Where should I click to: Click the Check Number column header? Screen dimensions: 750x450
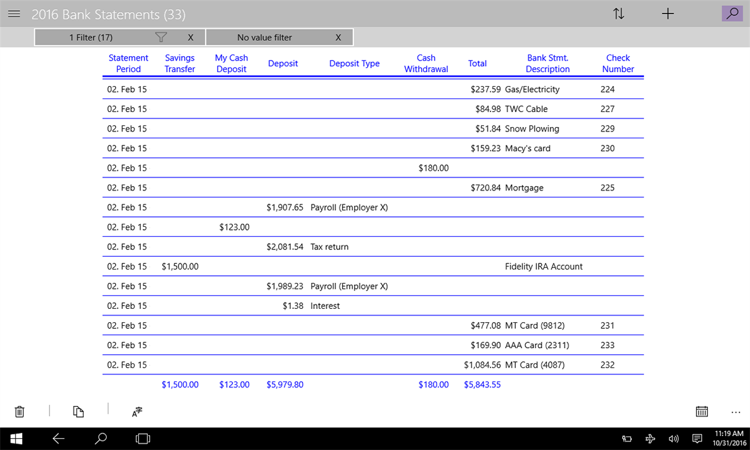click(618, 63)
